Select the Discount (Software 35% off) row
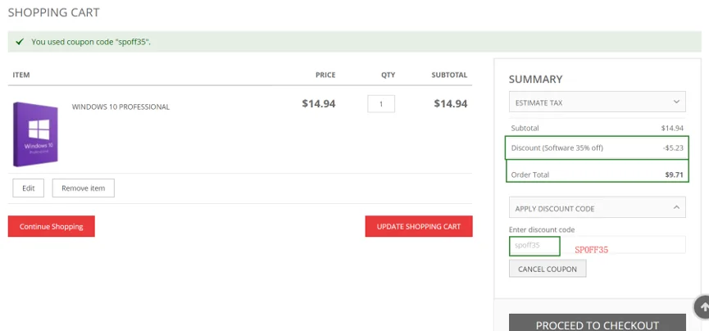This screenshot has height=331, width=709. 597,147
